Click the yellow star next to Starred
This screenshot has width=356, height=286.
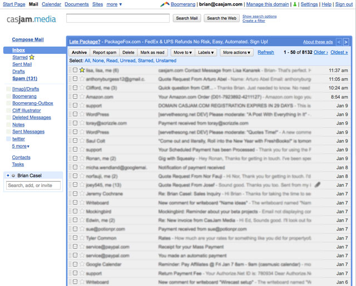[32, 57]
